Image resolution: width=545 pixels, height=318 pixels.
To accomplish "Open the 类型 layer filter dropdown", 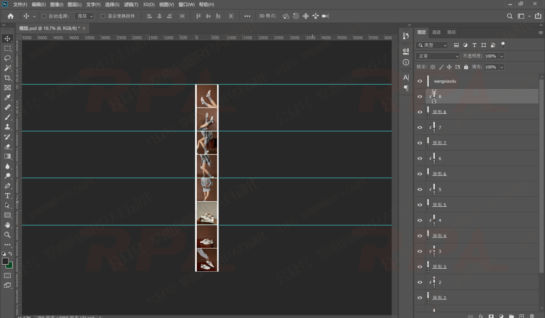I will tap(432, 45).
